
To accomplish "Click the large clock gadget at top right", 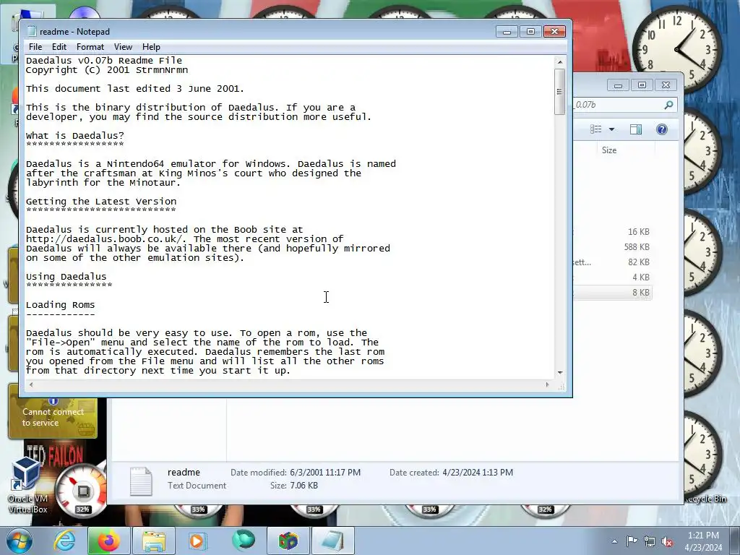I will tap(678, 49).
